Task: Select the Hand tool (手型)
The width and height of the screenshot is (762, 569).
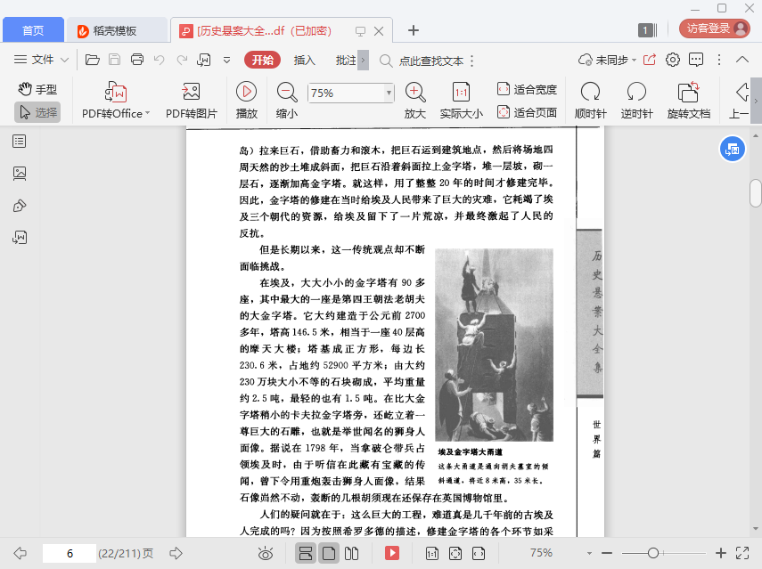Action: 37,89
